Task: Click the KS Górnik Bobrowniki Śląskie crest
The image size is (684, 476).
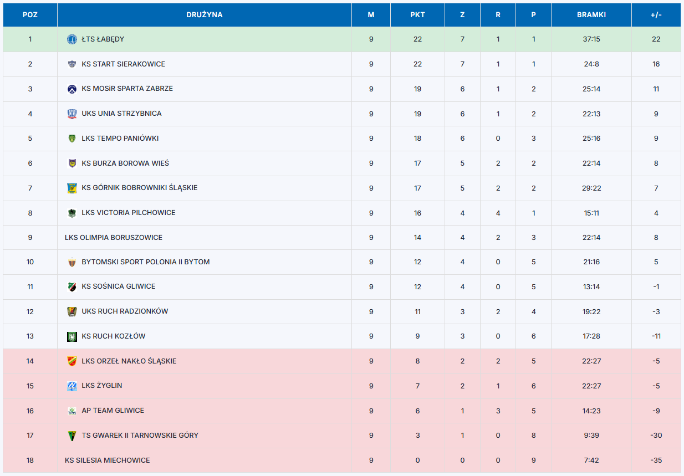Action: click(72, 188)
